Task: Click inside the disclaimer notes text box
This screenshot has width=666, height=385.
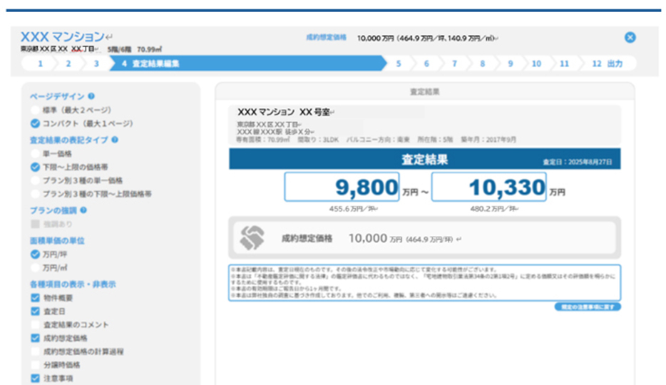Action: (x=424, y=282)
